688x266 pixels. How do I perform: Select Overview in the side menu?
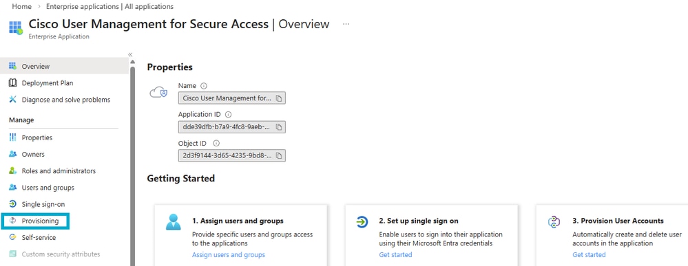64,67
